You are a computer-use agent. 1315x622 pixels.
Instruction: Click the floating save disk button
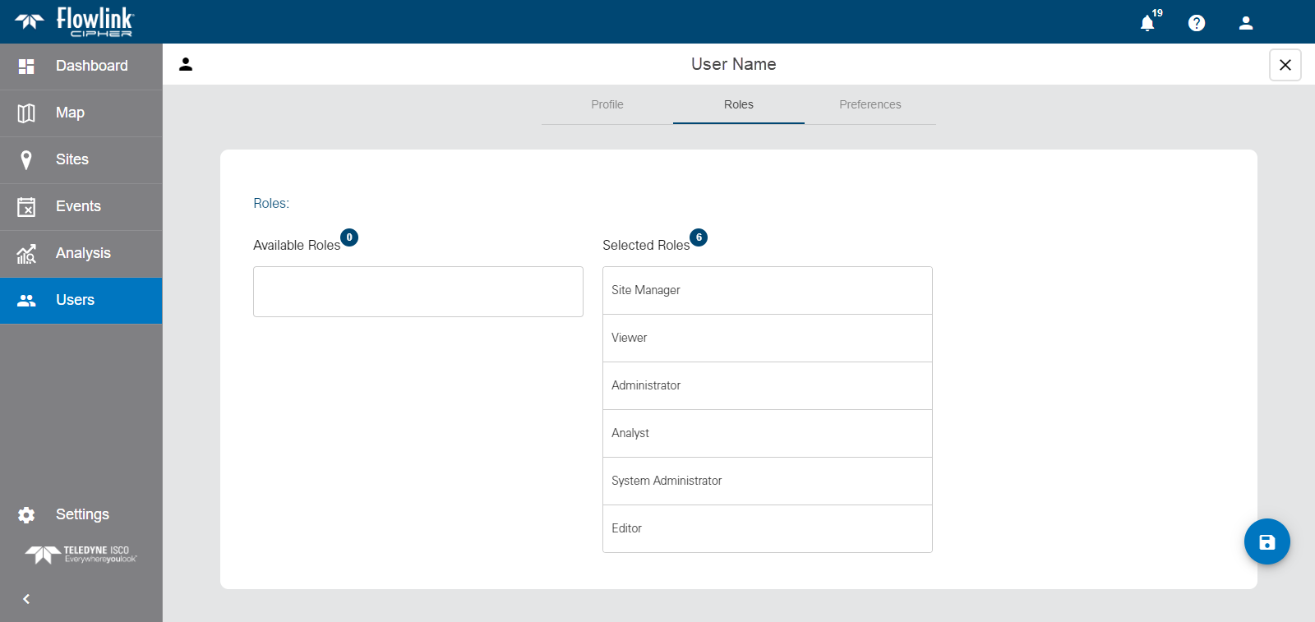click(x=1267, y=541)
